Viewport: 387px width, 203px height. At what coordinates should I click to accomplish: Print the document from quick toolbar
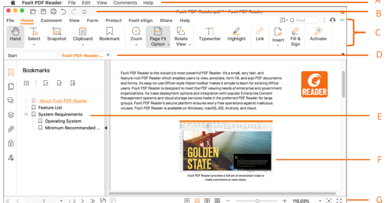point(53,11)
